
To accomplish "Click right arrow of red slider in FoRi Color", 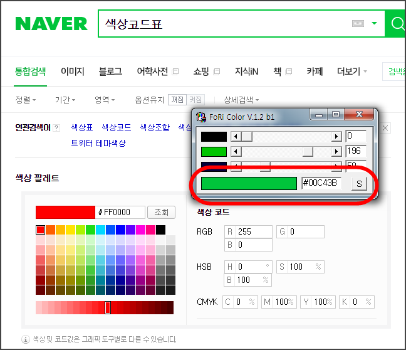I will 336,136.
